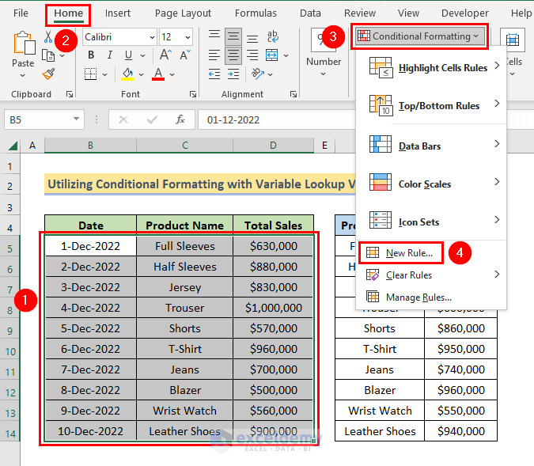Click Align Right icon
The width and height of the screenshot is (534, 466).
tap(252, 55)
